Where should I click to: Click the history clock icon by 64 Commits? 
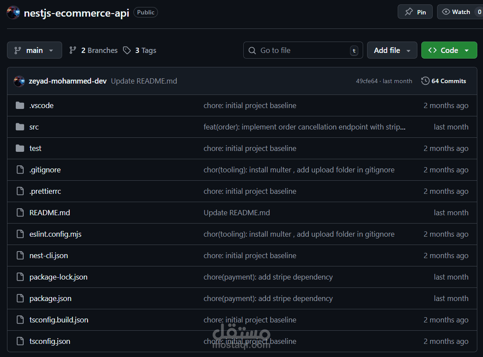coord(425,80)
